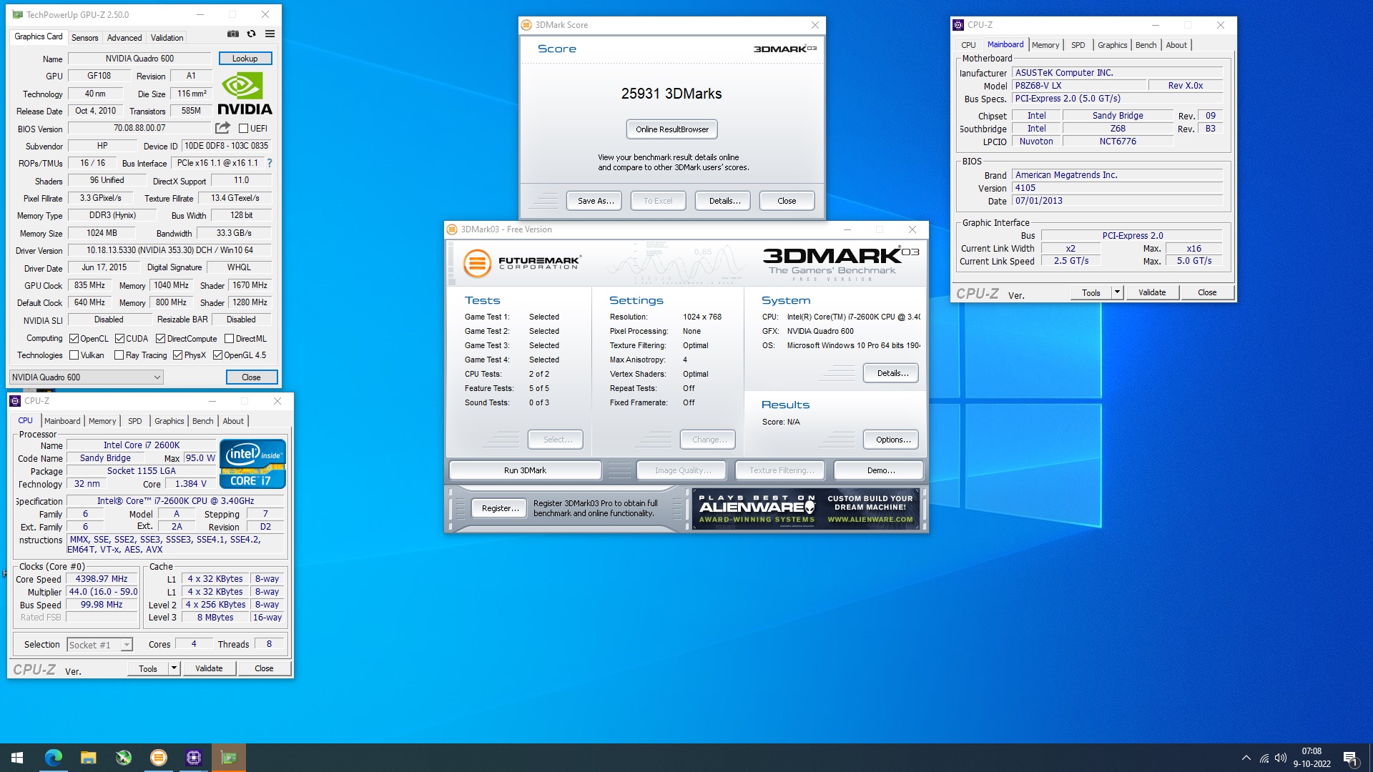
Task: Click the 3DMark03 taskbar icon
Action: pos(159,758)
